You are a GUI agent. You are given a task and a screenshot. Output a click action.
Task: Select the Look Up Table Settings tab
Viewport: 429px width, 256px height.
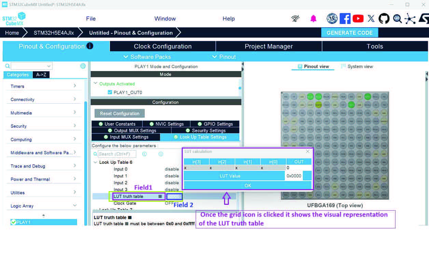pyautogui.click(x=200, y=137)
